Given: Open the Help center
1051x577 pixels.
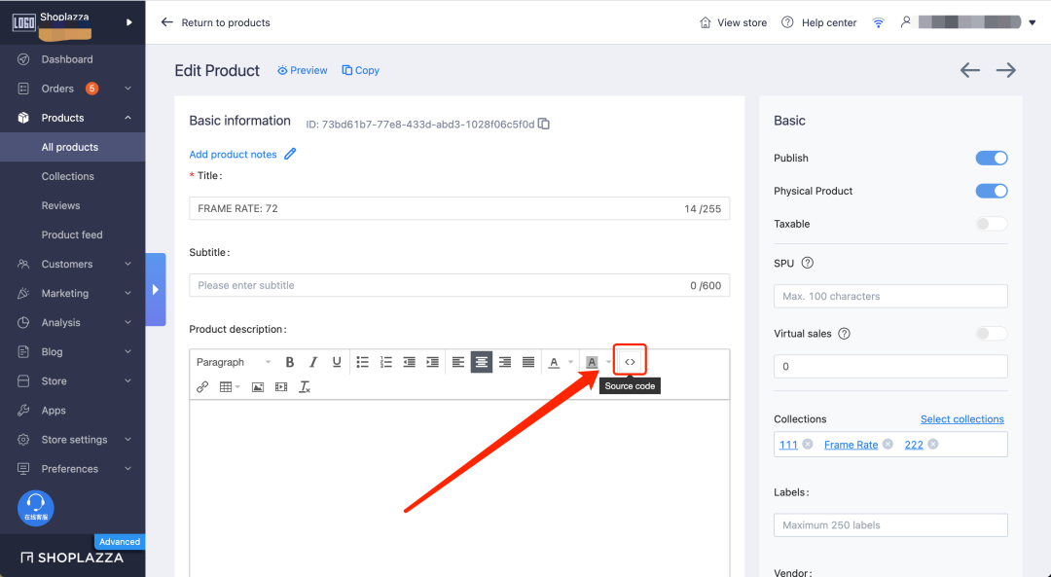Looking at the screenshot, I should 819,22.
